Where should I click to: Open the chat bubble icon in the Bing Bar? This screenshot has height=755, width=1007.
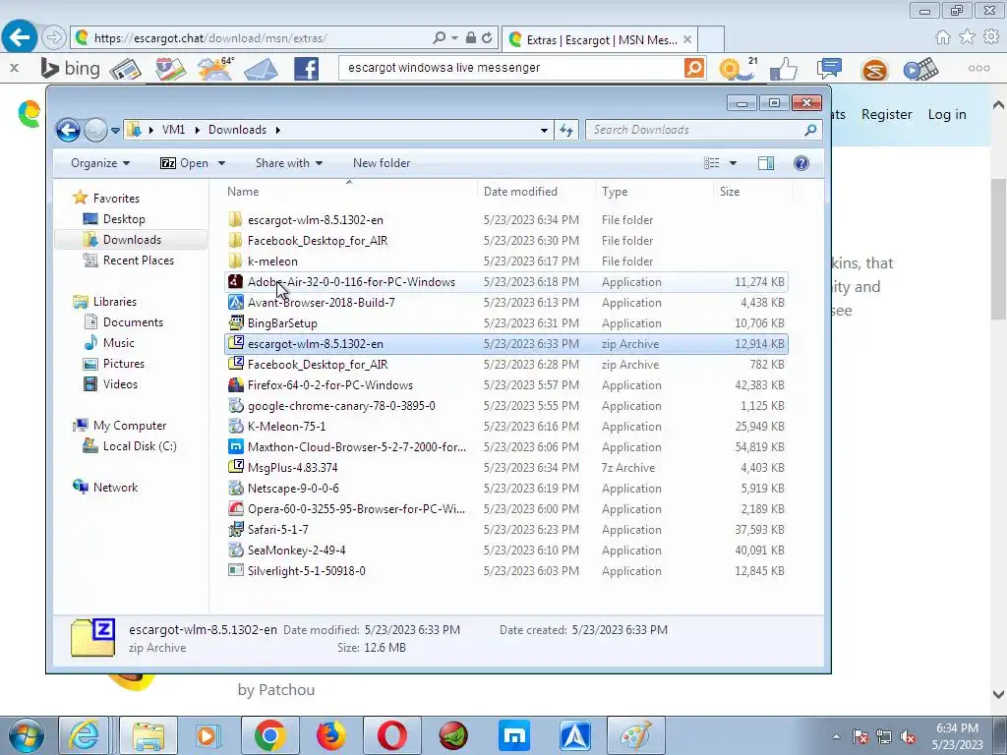point(829,68)
